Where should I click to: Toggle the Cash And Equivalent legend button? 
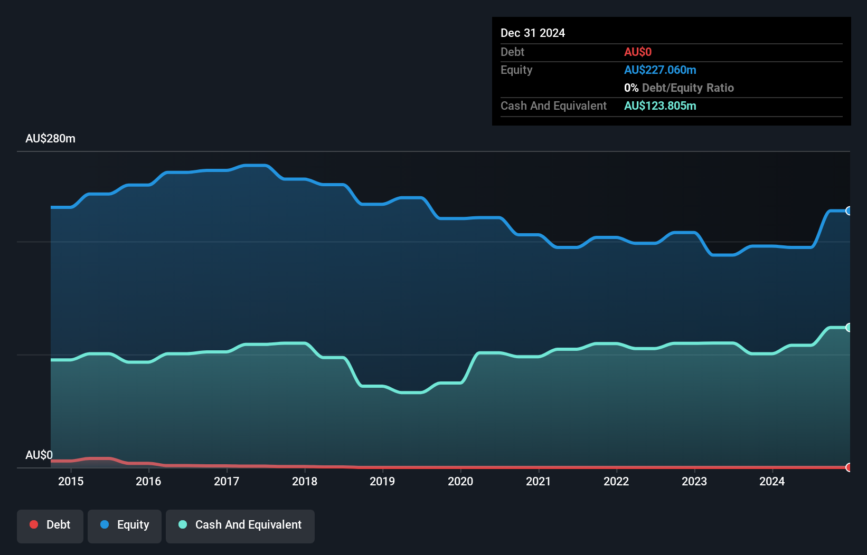[240, 526]
